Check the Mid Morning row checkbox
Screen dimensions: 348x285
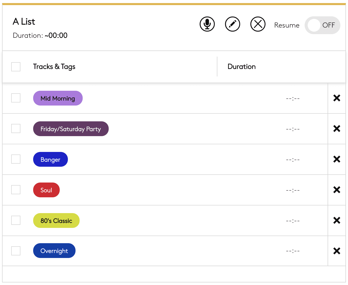point(16,98)
